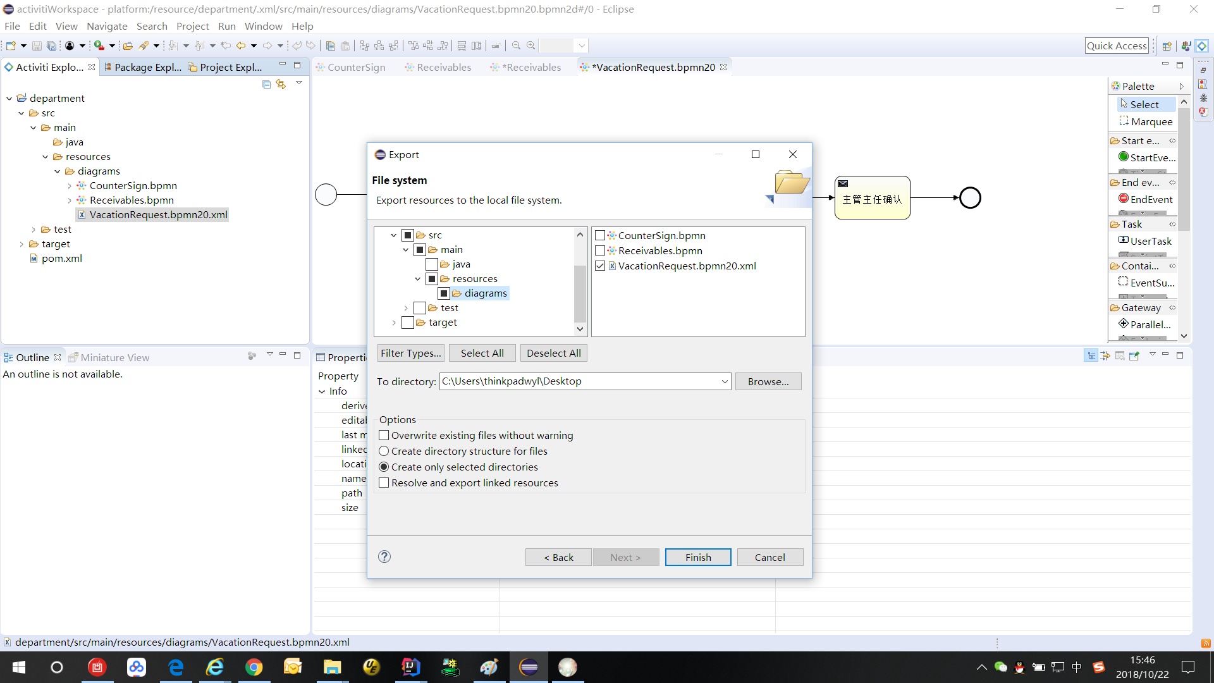Viewport: 1214px width, 683px height.
Task: Click the Zoom In magnifier icon
Action: click(x=531, y=46)
